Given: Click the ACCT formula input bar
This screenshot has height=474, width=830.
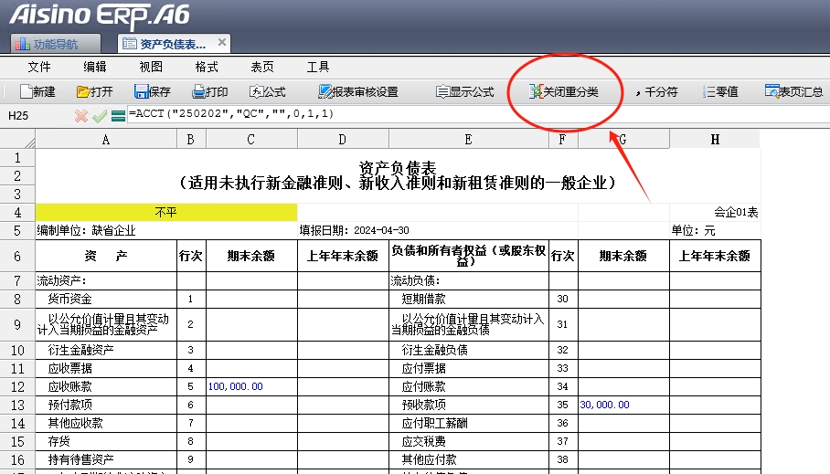Looking at the screenshot, I should 476,114.
